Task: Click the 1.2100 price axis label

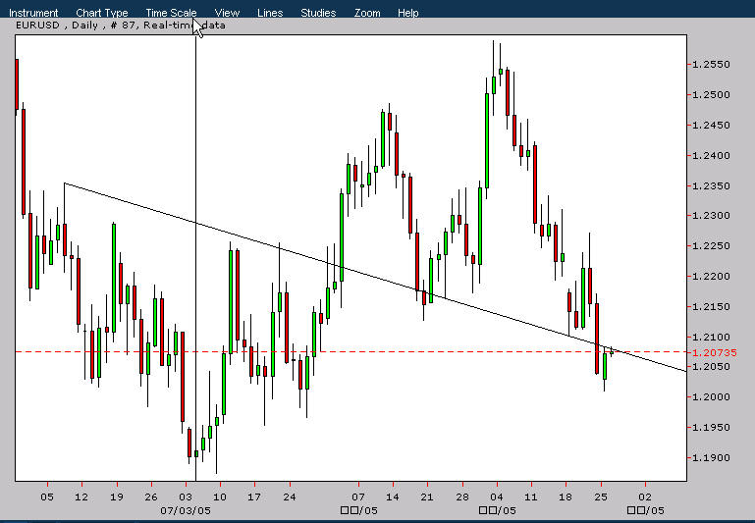Action: tap(711, 337)
